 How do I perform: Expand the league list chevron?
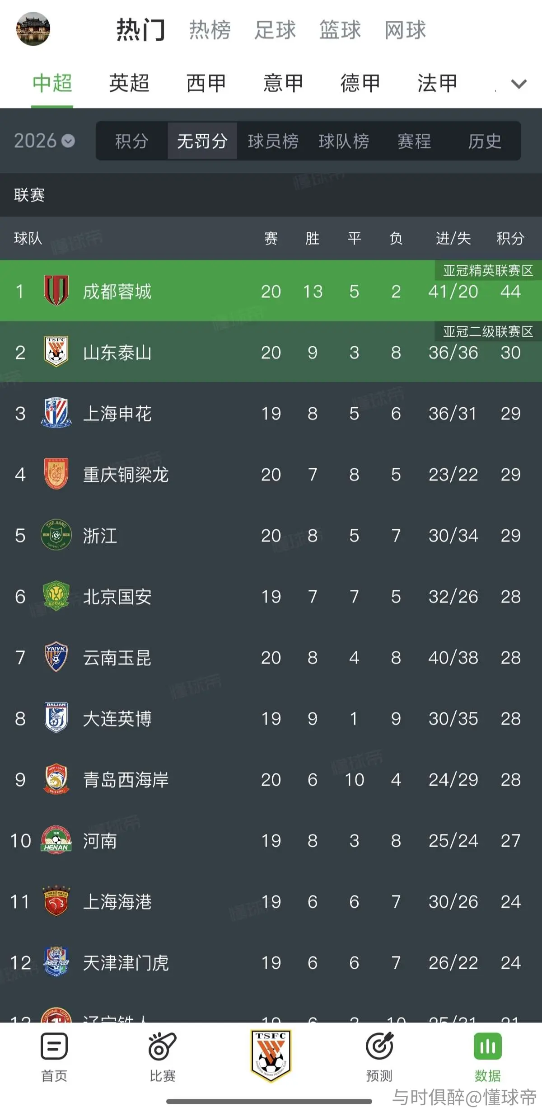point(519,84)
